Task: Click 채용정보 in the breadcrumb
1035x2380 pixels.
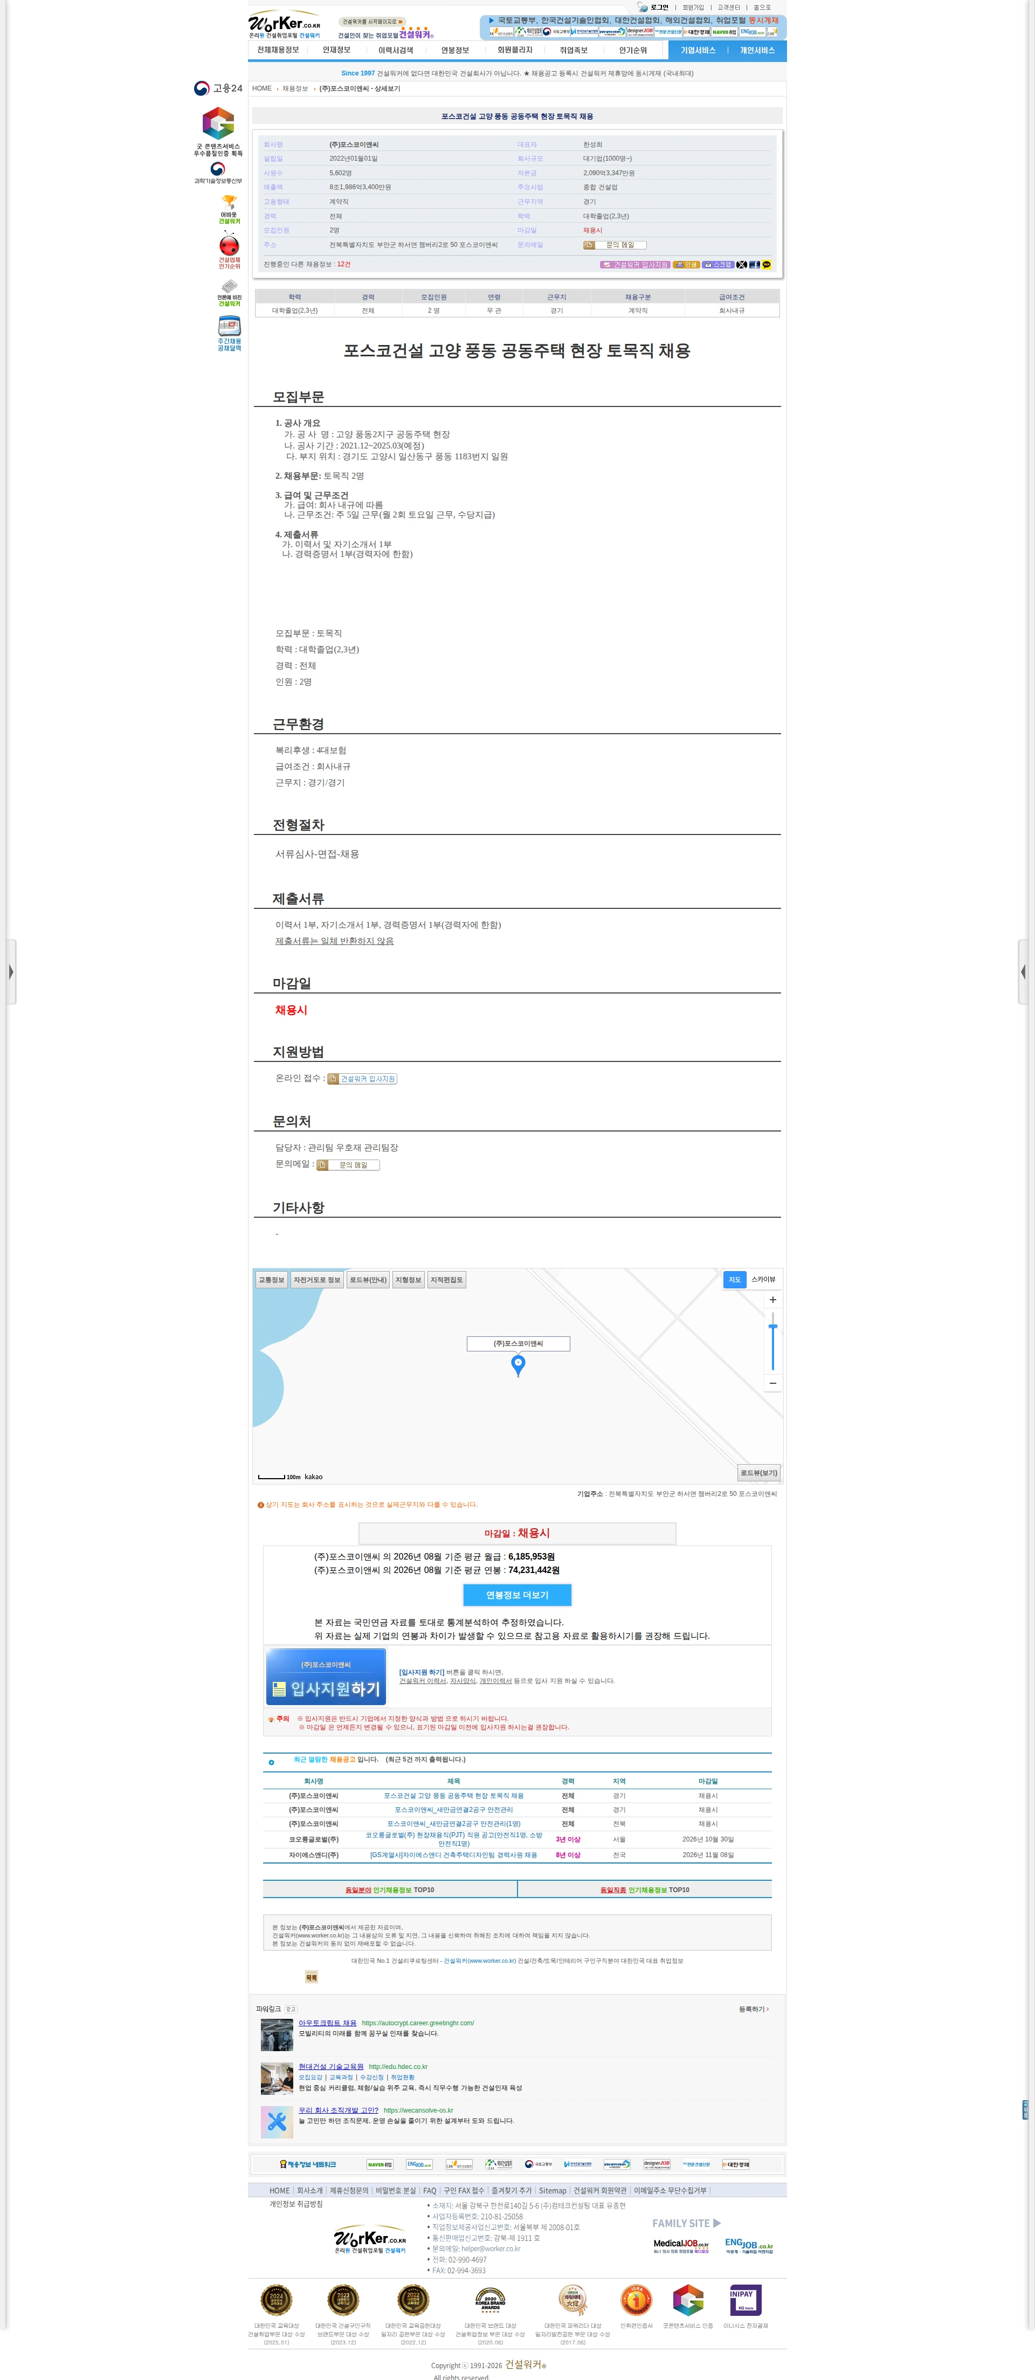Action: 295,89
